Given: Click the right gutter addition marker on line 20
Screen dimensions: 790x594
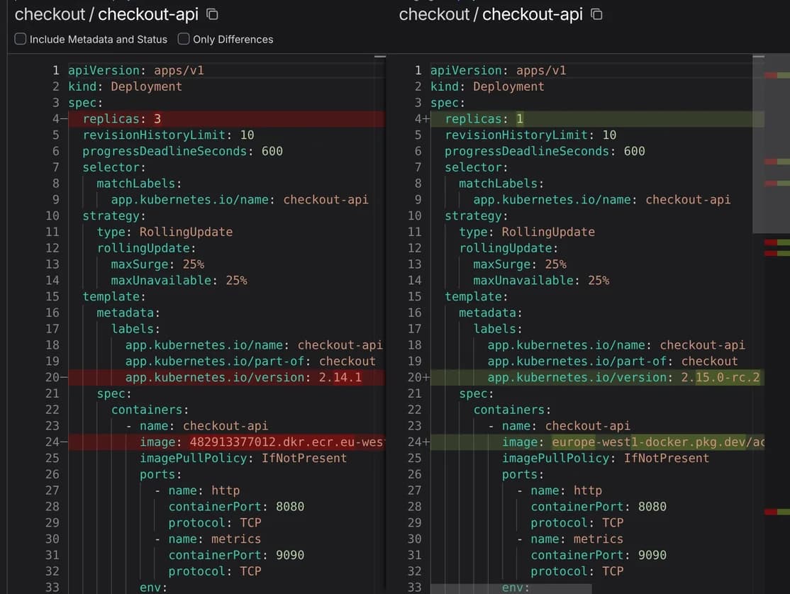Looking at the screenshot, I should (x=425, y=378).
